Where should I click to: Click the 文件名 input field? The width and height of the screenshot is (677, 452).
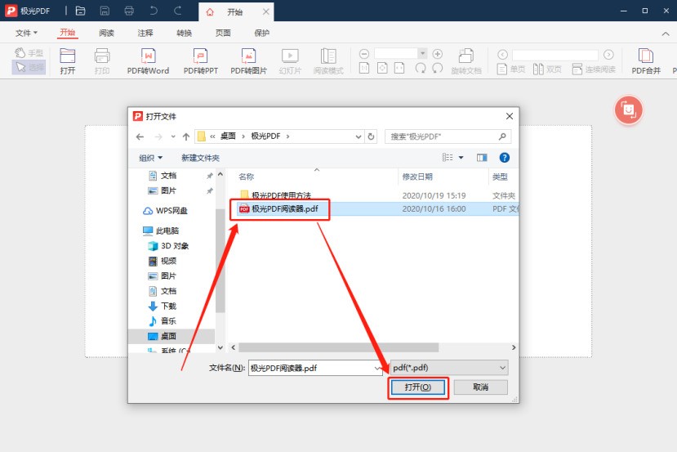click(315, 368)
